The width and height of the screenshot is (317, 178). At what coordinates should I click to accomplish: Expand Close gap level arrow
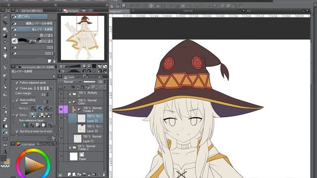51,89
